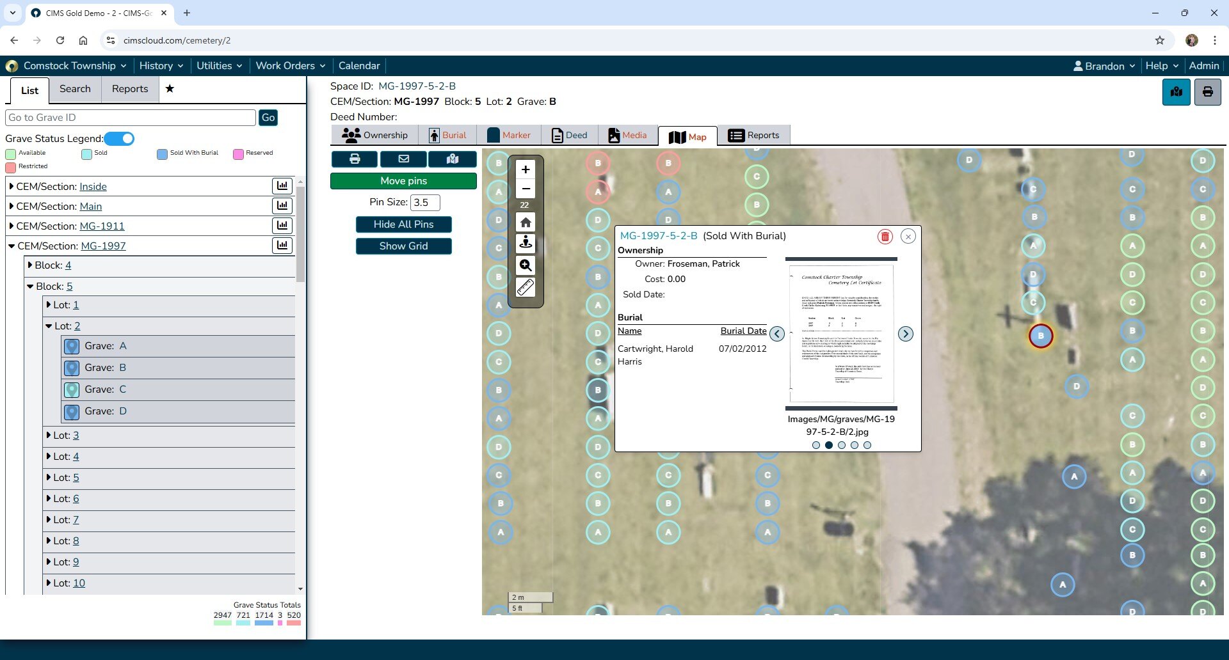Activate the street view person icon
Viewport: 1229px width, 660px height.
point(526,243)
